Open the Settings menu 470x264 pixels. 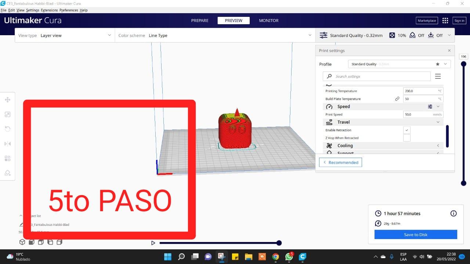point(33,10)
